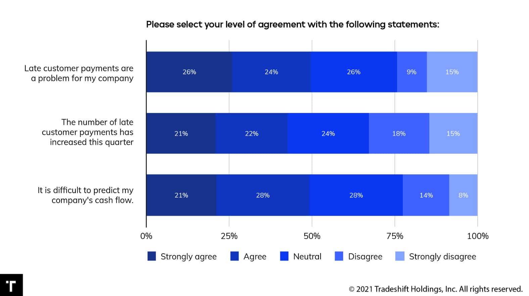Click the Strongly disagree legend color swatch

(400, 256)
